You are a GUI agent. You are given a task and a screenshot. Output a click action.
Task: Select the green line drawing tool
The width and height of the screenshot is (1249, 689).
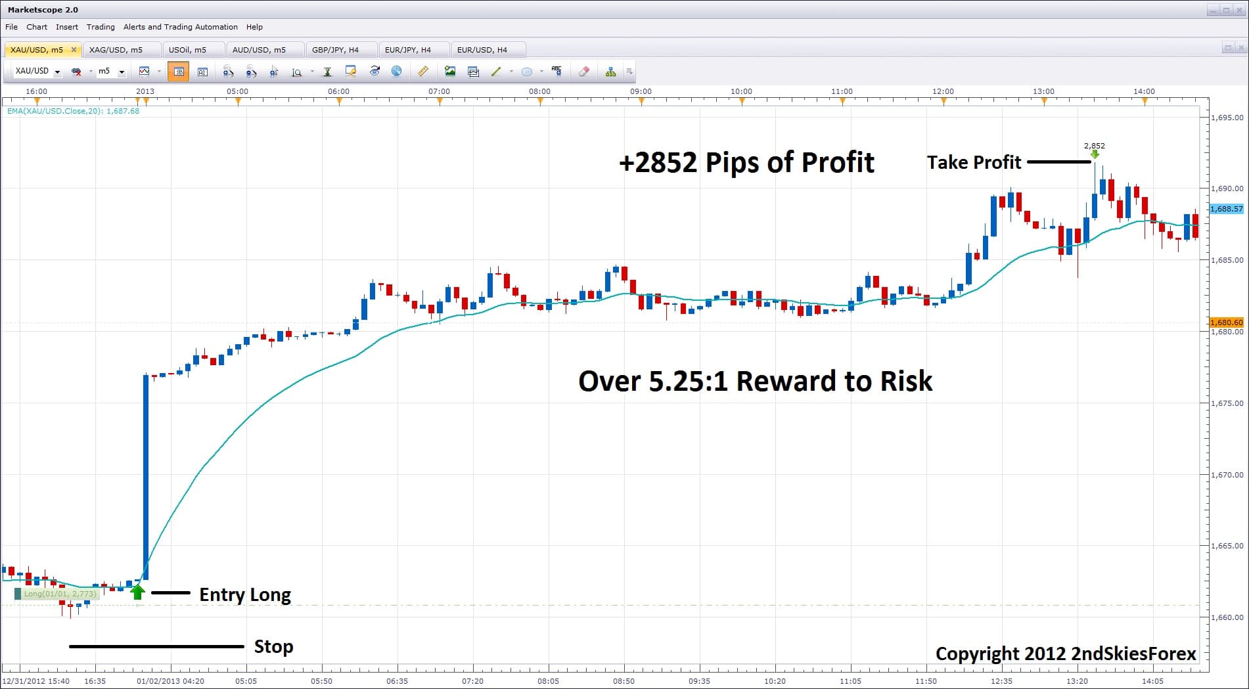click(496, 72)
